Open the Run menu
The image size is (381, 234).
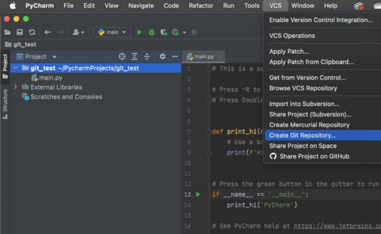[x=229, y=6]
